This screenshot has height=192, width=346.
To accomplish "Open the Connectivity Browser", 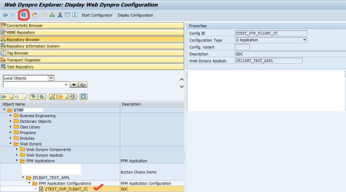I will 92,26.
